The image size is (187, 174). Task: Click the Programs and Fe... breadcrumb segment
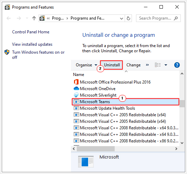point(87,18)
